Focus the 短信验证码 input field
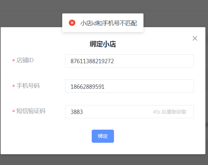The image size is (208, 165). coord(129,112)
